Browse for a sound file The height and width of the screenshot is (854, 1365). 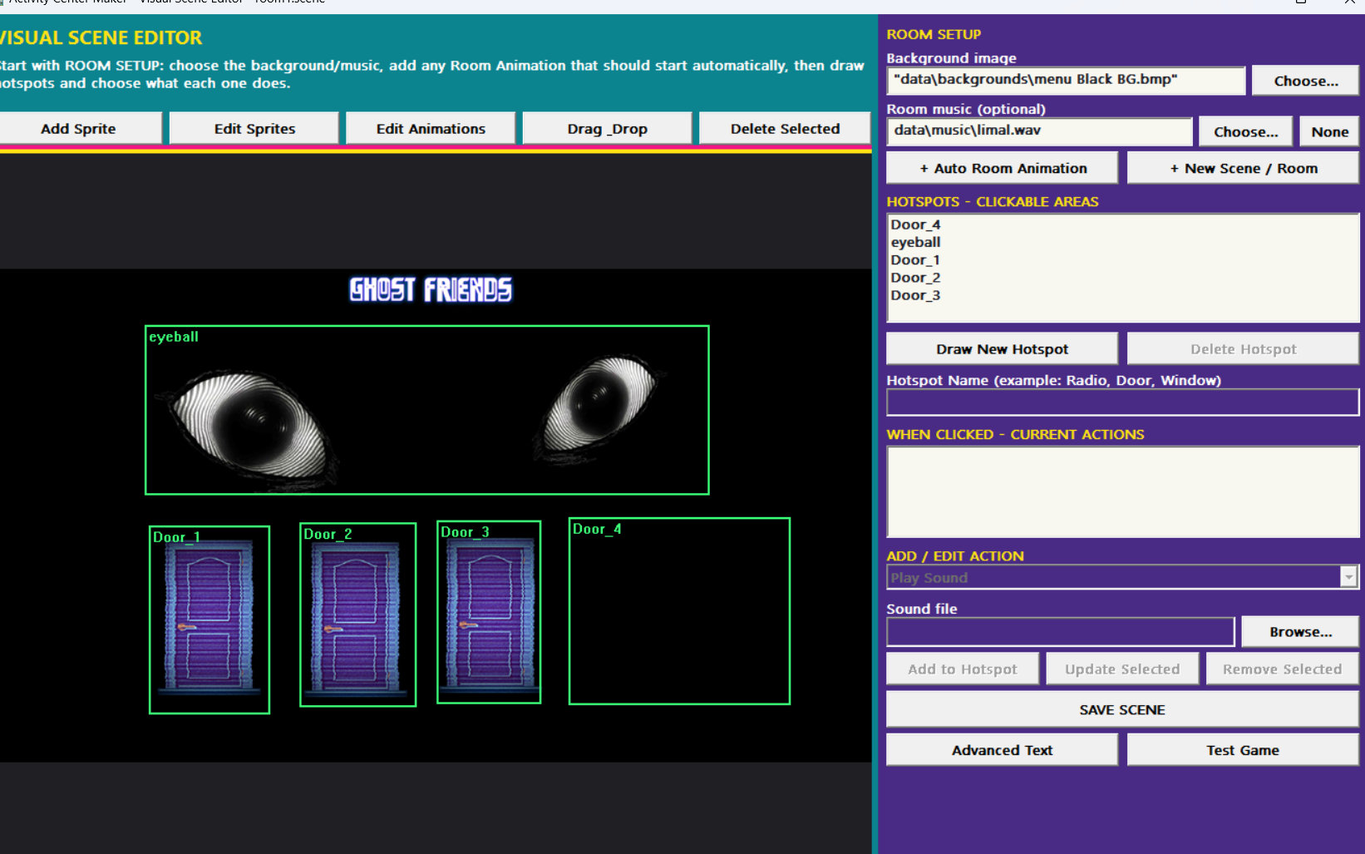click(1300, 632)
